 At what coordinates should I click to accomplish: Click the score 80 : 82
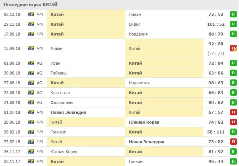(216, 102)
